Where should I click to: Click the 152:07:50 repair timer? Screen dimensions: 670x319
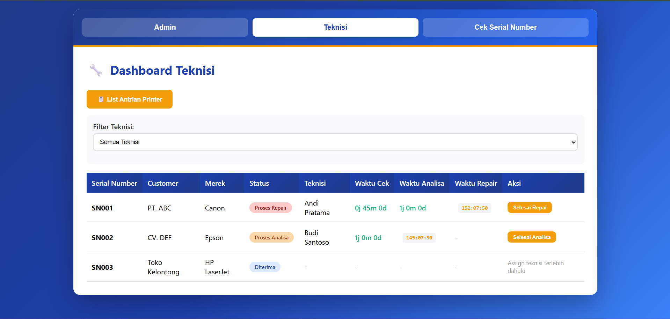click(x=474, y=208)
